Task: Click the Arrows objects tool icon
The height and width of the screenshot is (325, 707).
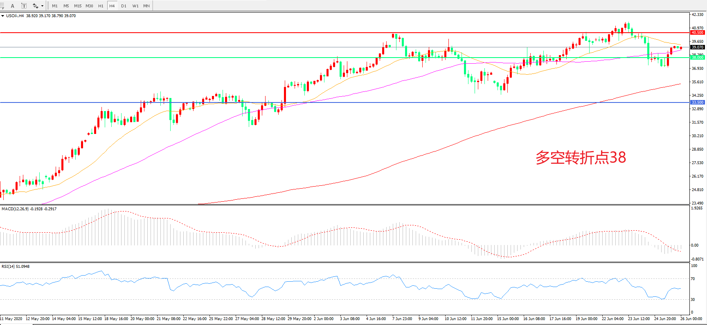Action: (x=36, y=6)
